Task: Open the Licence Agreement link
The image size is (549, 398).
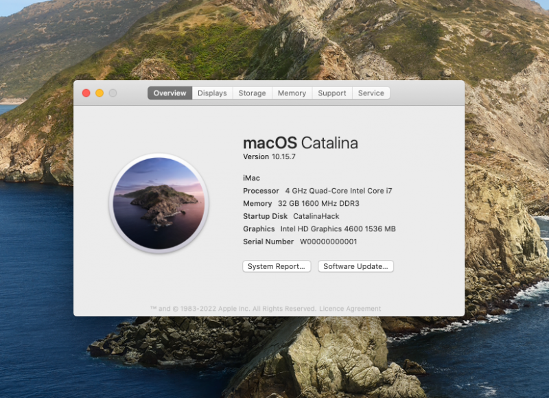Action: click(x=350, y=309)
